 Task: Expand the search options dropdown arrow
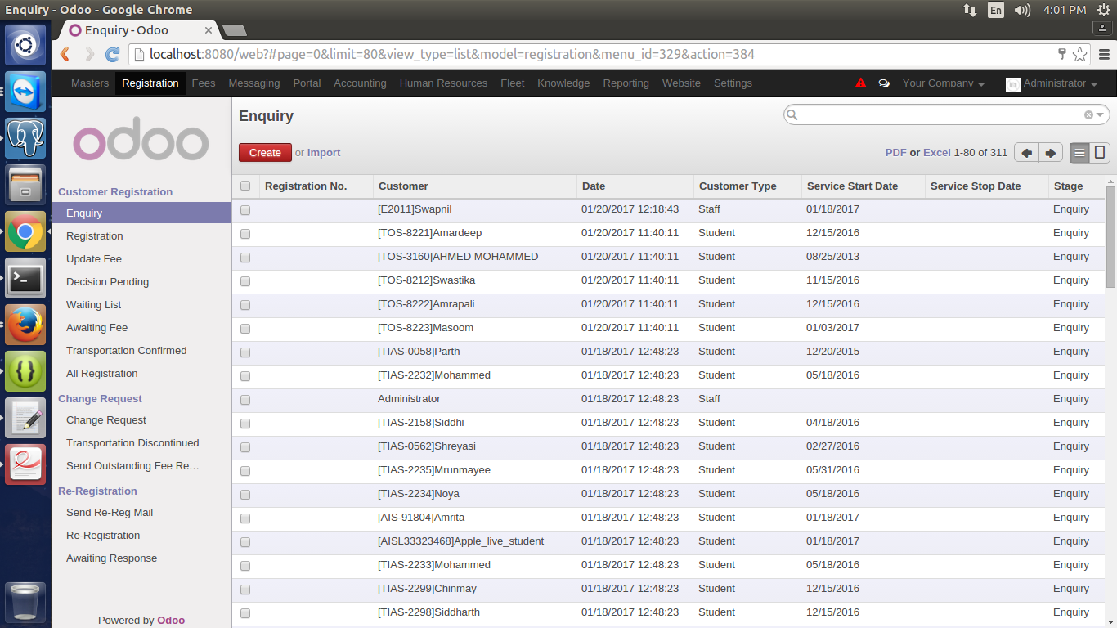point(1101,115)
